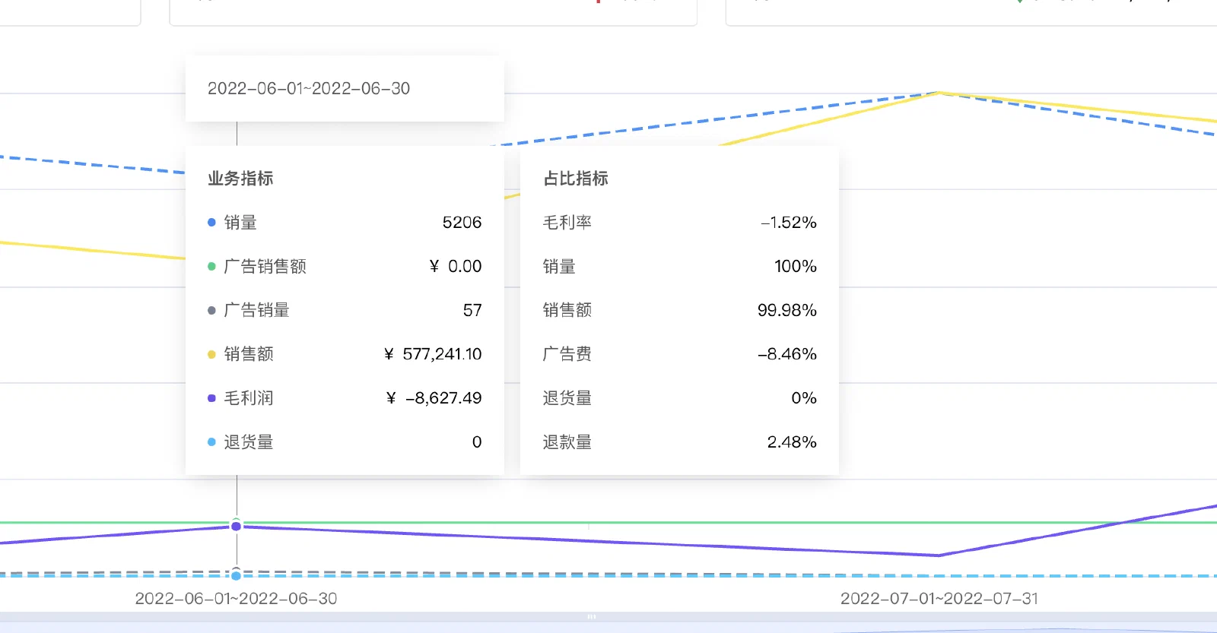This screenshot has width=1217, height=633.
Task: Select the 退款量 value 2.48%
Action: [x=792, y=442]
